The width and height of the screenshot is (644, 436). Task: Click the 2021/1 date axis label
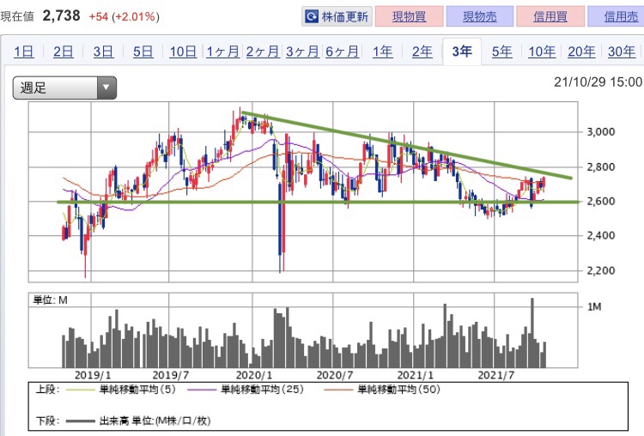click(416, 375)
